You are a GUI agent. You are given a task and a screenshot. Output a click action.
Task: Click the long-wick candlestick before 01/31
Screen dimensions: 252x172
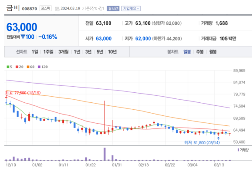click(x=105, y=117)
